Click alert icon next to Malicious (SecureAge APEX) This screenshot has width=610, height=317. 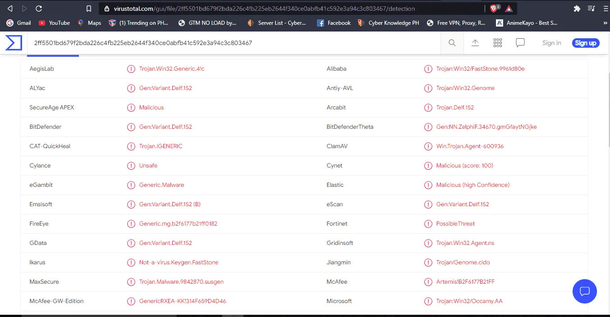click(131, 108)
